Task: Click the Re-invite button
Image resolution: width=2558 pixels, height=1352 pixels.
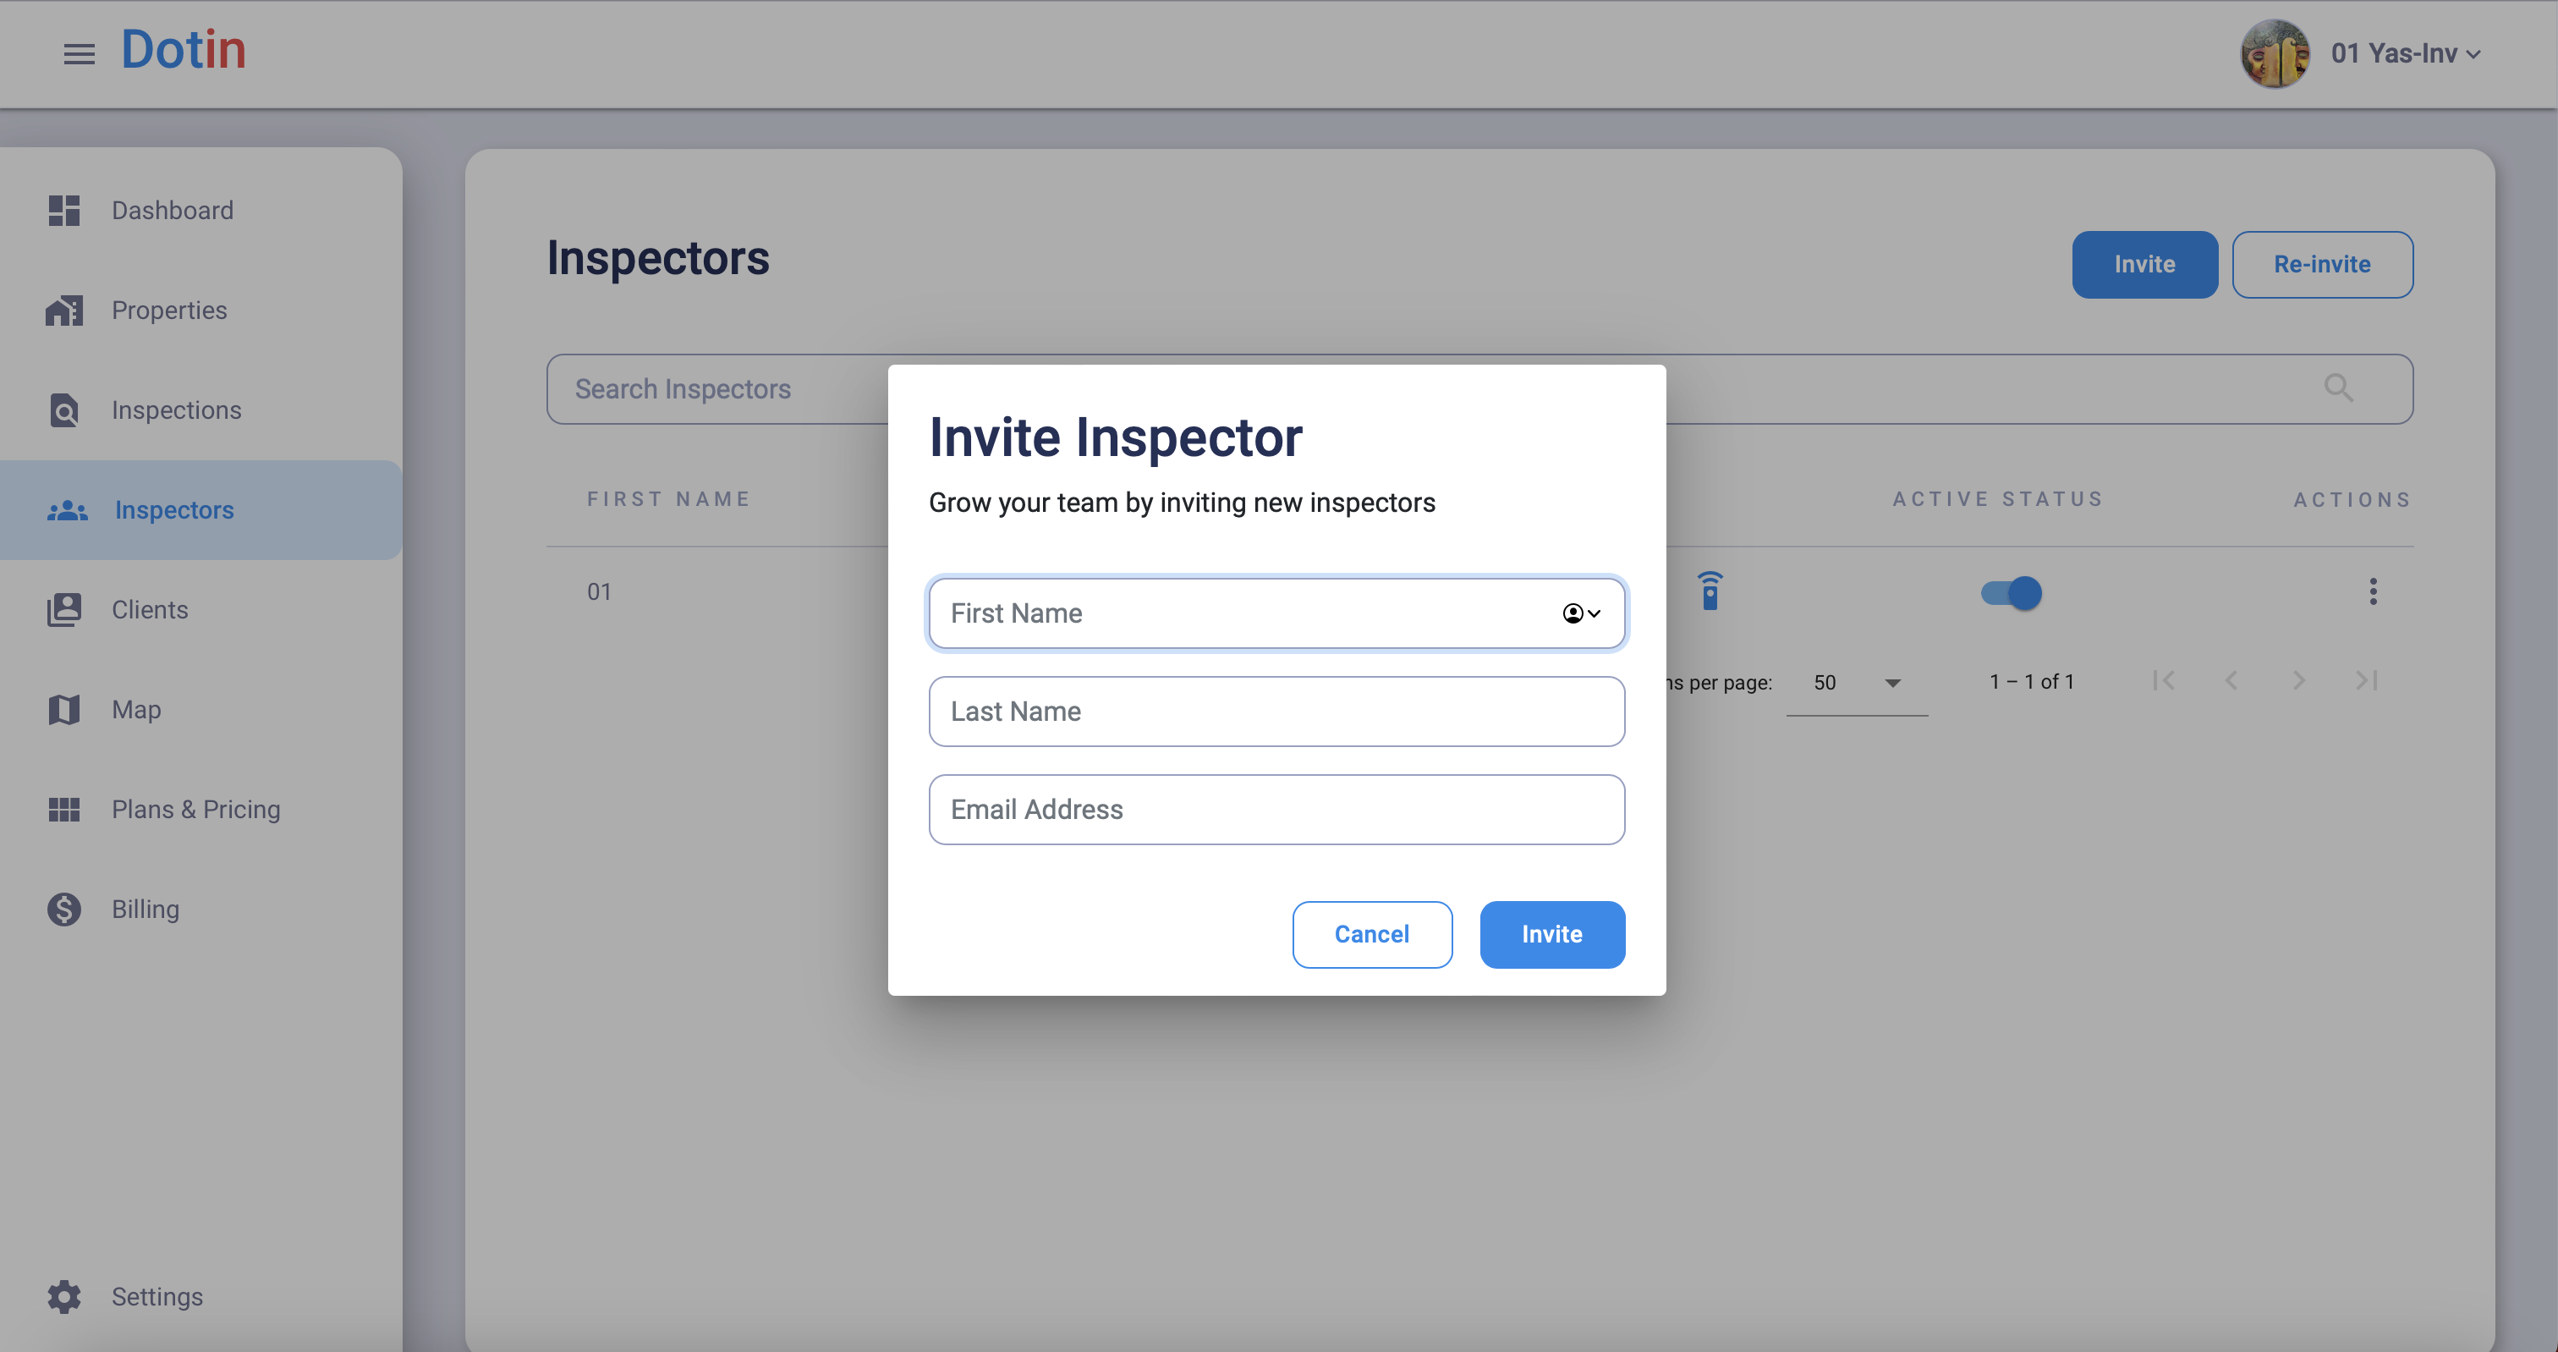Action: tap(2322, 264)
